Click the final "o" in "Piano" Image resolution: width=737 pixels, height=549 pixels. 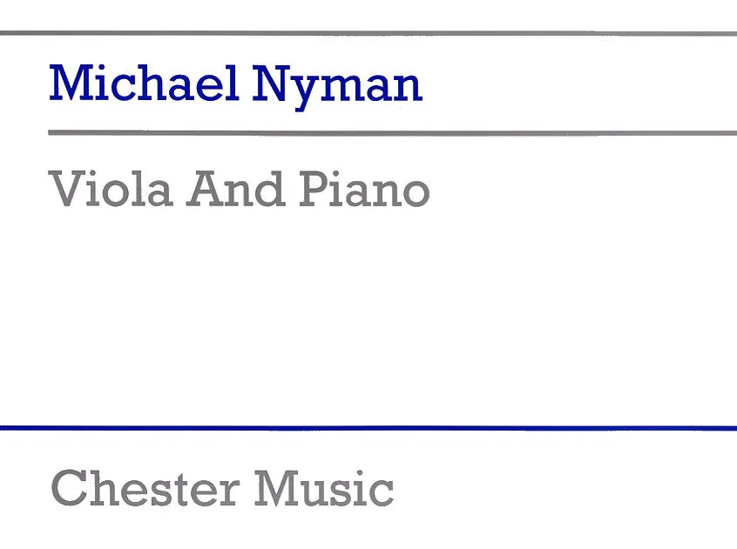point(414,193)
